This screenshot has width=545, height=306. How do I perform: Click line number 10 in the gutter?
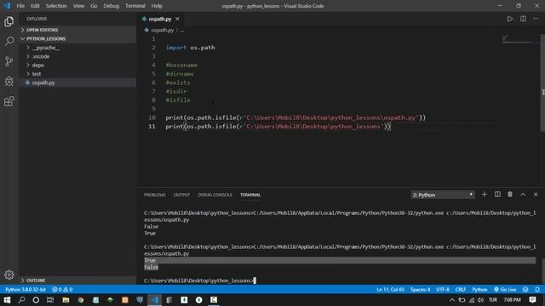(152, 117)
